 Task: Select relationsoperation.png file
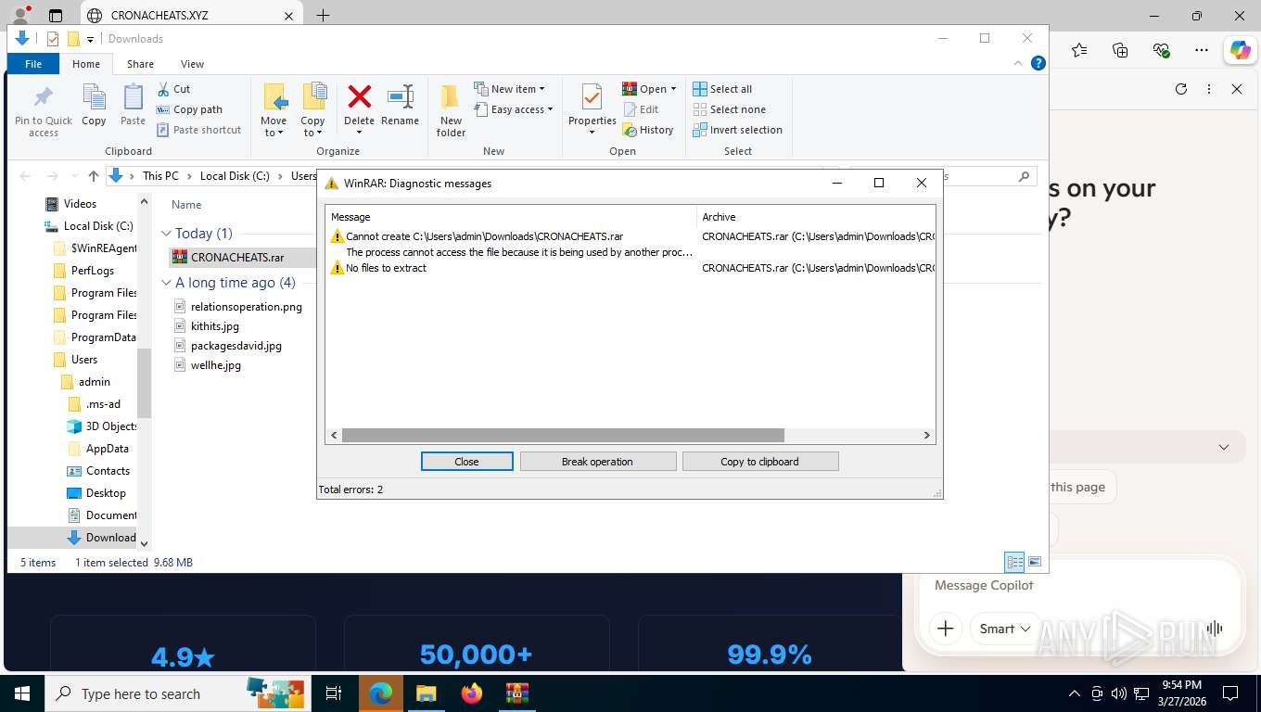tap(246, 307)
